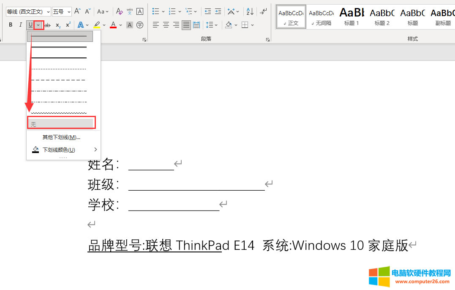Click the Text Effects icon
This screenshot has width=455, height=290.
[81, 25]
